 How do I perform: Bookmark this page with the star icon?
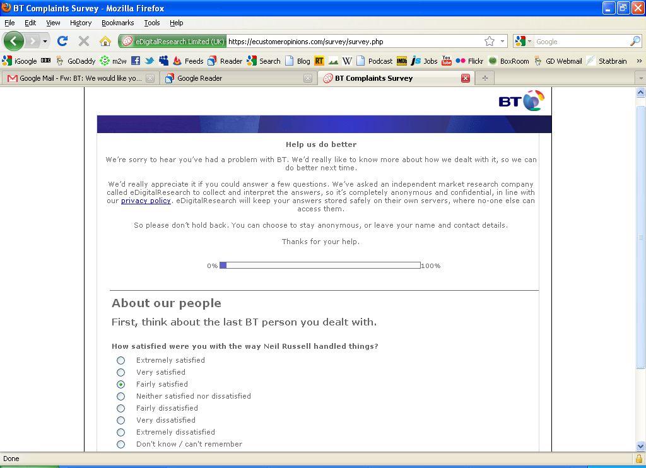pos(490,42)
